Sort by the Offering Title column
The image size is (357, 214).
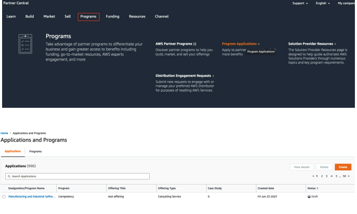point(117,188)
